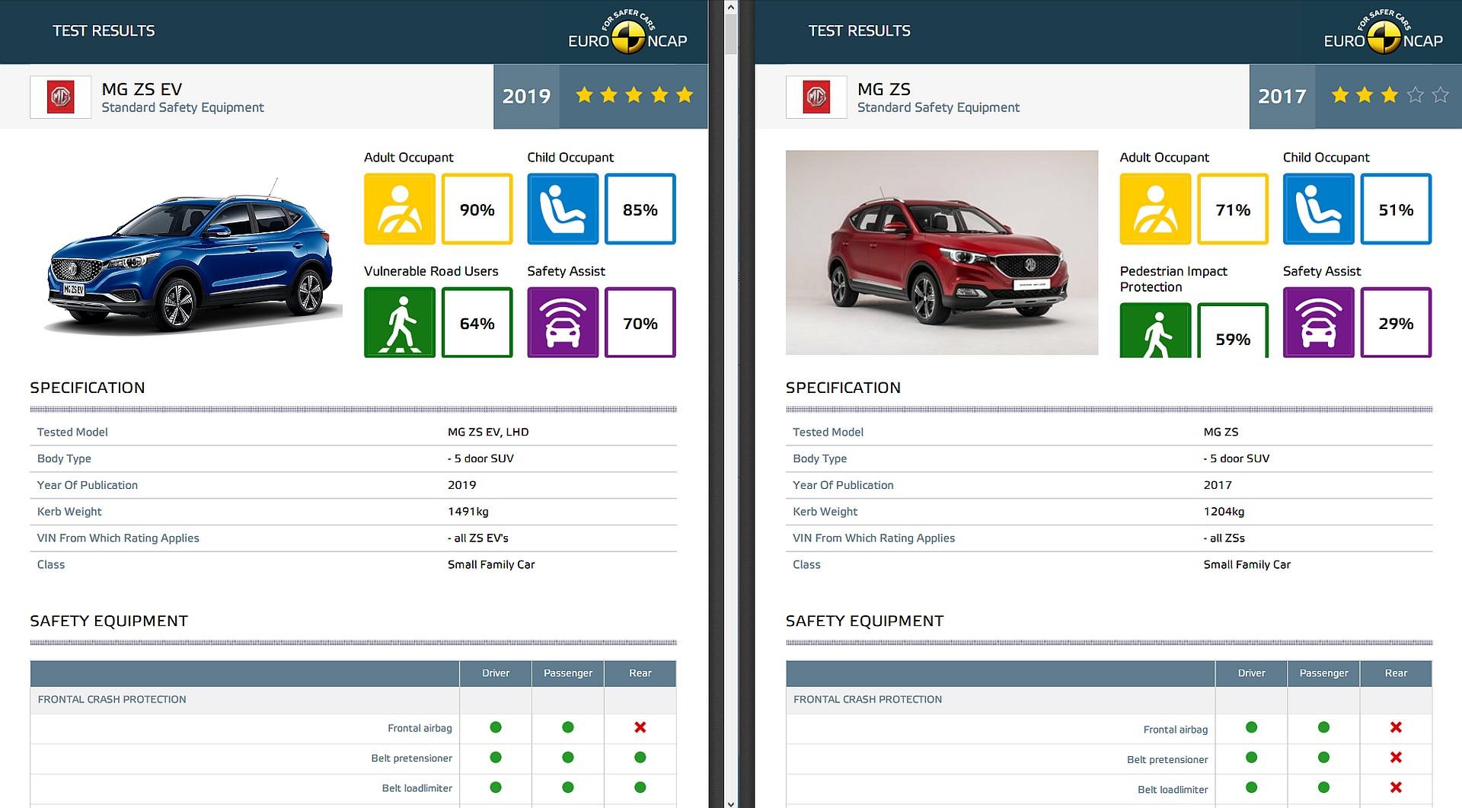Click the 29% Safety Assist score
Viewport: 1462px width, 808px height.
[1396, 322]
